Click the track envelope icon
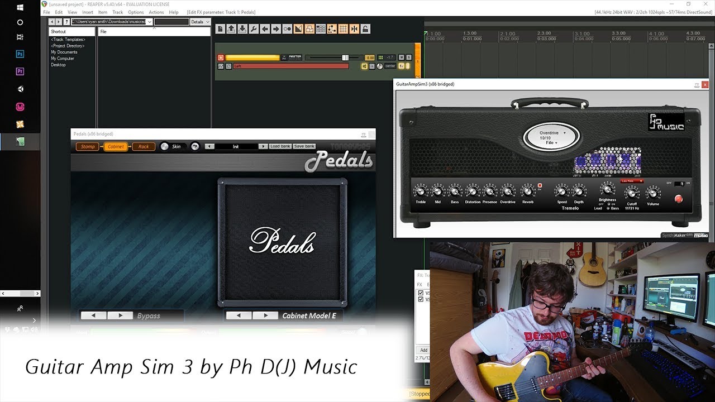This screenshot has width=715, height=402. [x=221, y=66]
